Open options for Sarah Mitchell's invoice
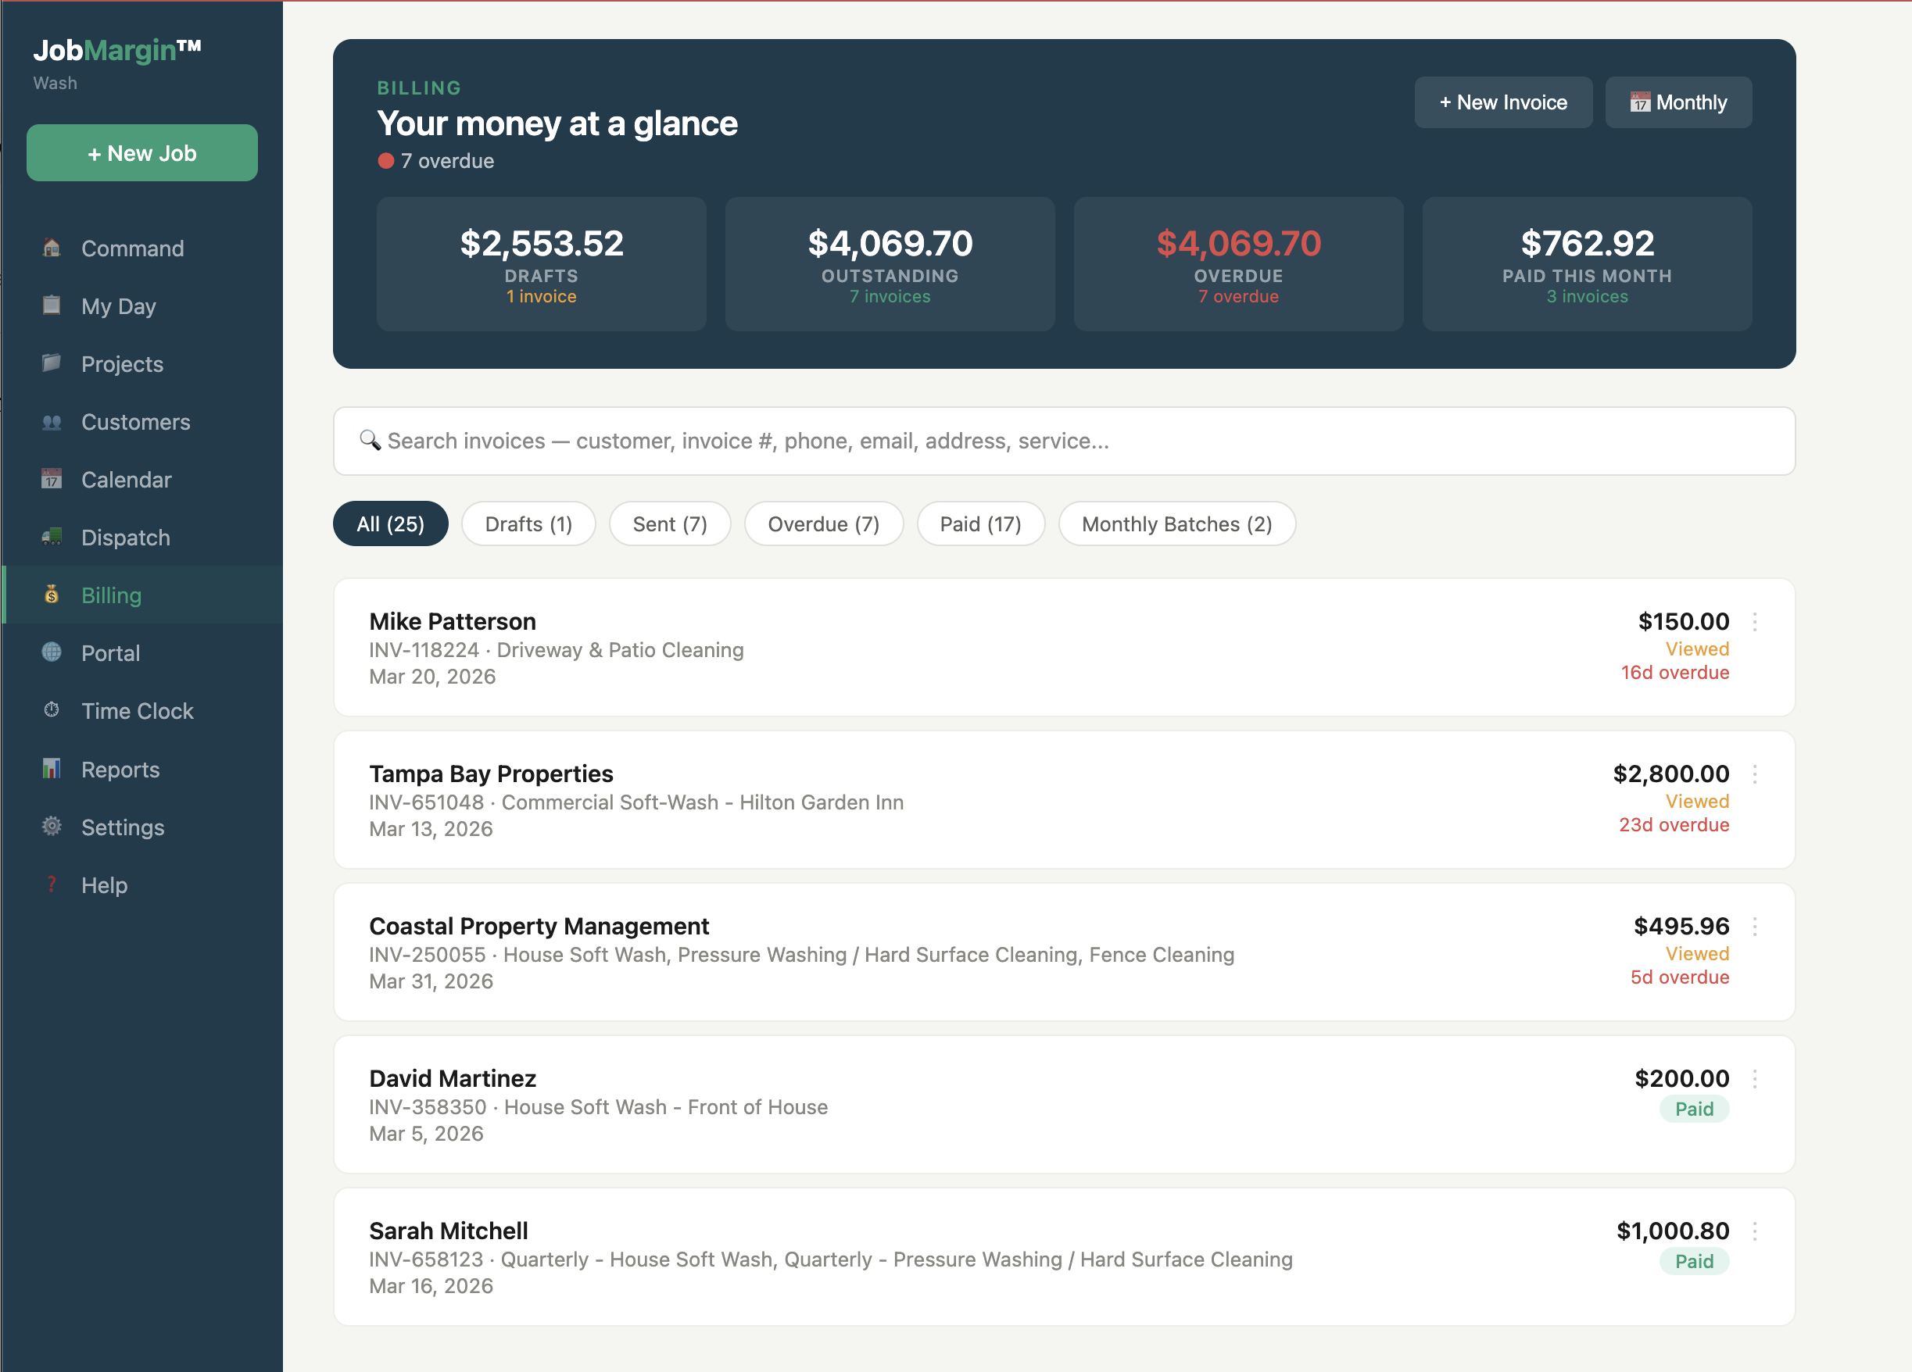Image resolution: width=1912 pixels, height=1372 pixels. pos(1756,1231)
